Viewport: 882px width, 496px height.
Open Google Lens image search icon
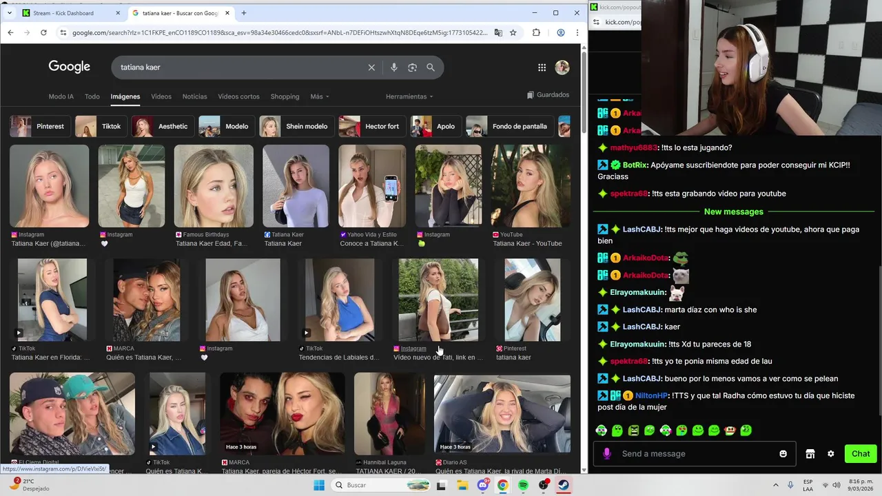[x=412, y=68]
